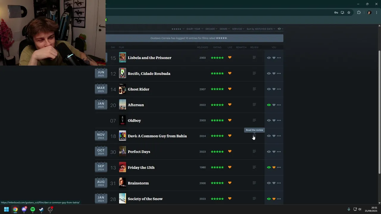Toggle watched eye for Aftersun
Image resolution: width=381 pixels, height=214 pixels.
pos(269,105)
